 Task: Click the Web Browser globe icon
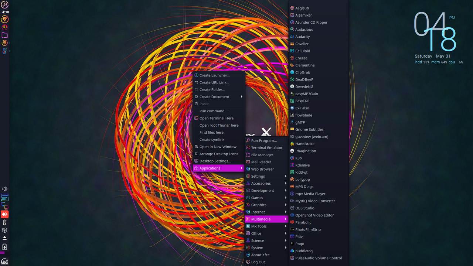[x=248, y=169]
